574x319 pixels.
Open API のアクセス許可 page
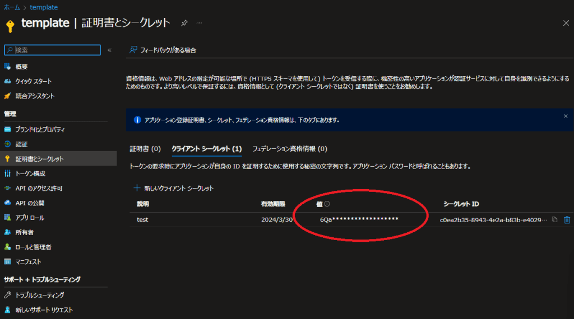pyautogui.click(x=38, y=188)
